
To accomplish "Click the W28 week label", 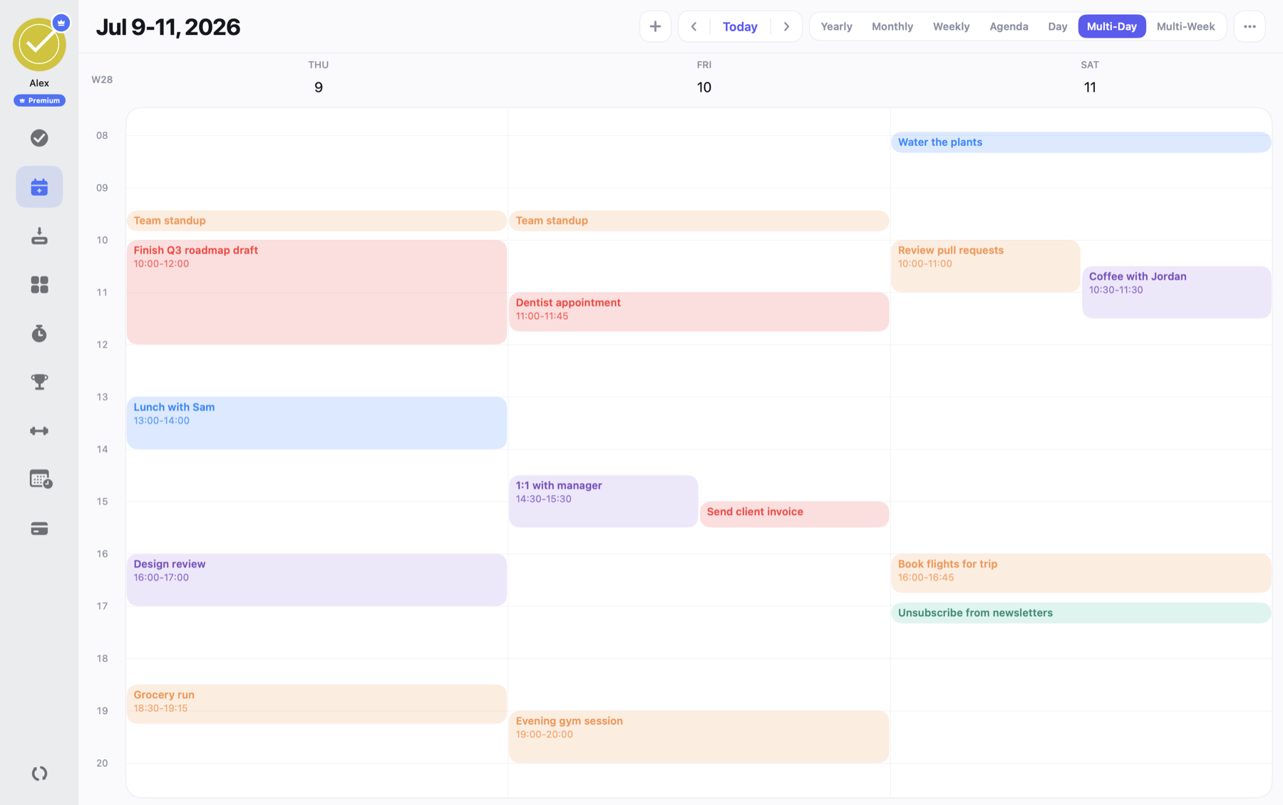I will (102, 80).
